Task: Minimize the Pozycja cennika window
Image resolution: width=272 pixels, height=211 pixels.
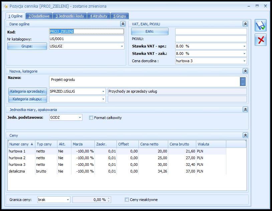Action: (249, 6)
